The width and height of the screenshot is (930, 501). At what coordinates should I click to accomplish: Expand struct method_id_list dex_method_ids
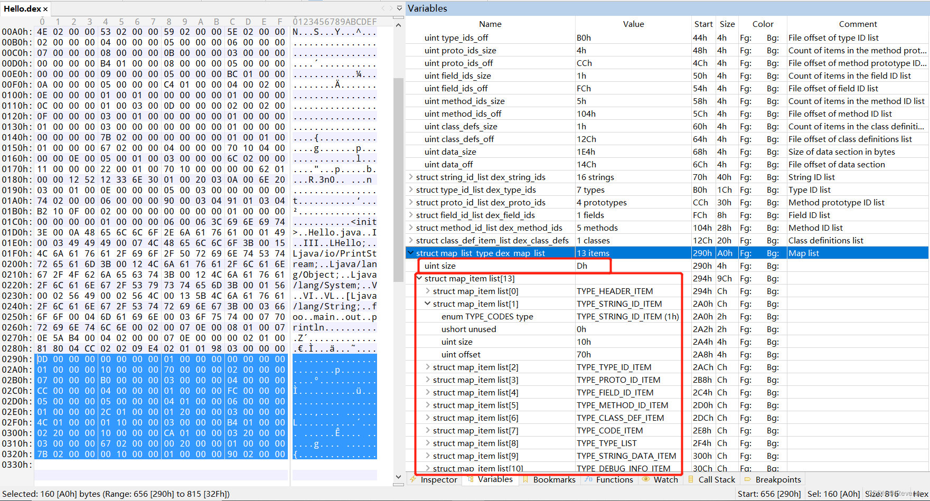click(411, 228)
